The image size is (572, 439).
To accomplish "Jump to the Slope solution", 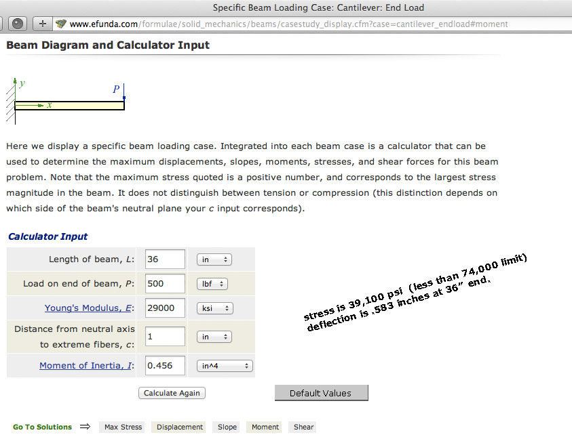I will click(227, 427).
